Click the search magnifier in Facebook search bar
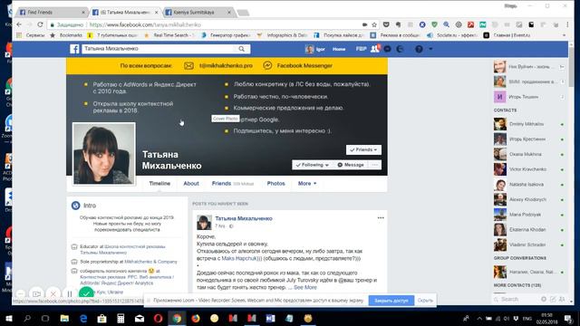 click(242, 49)
